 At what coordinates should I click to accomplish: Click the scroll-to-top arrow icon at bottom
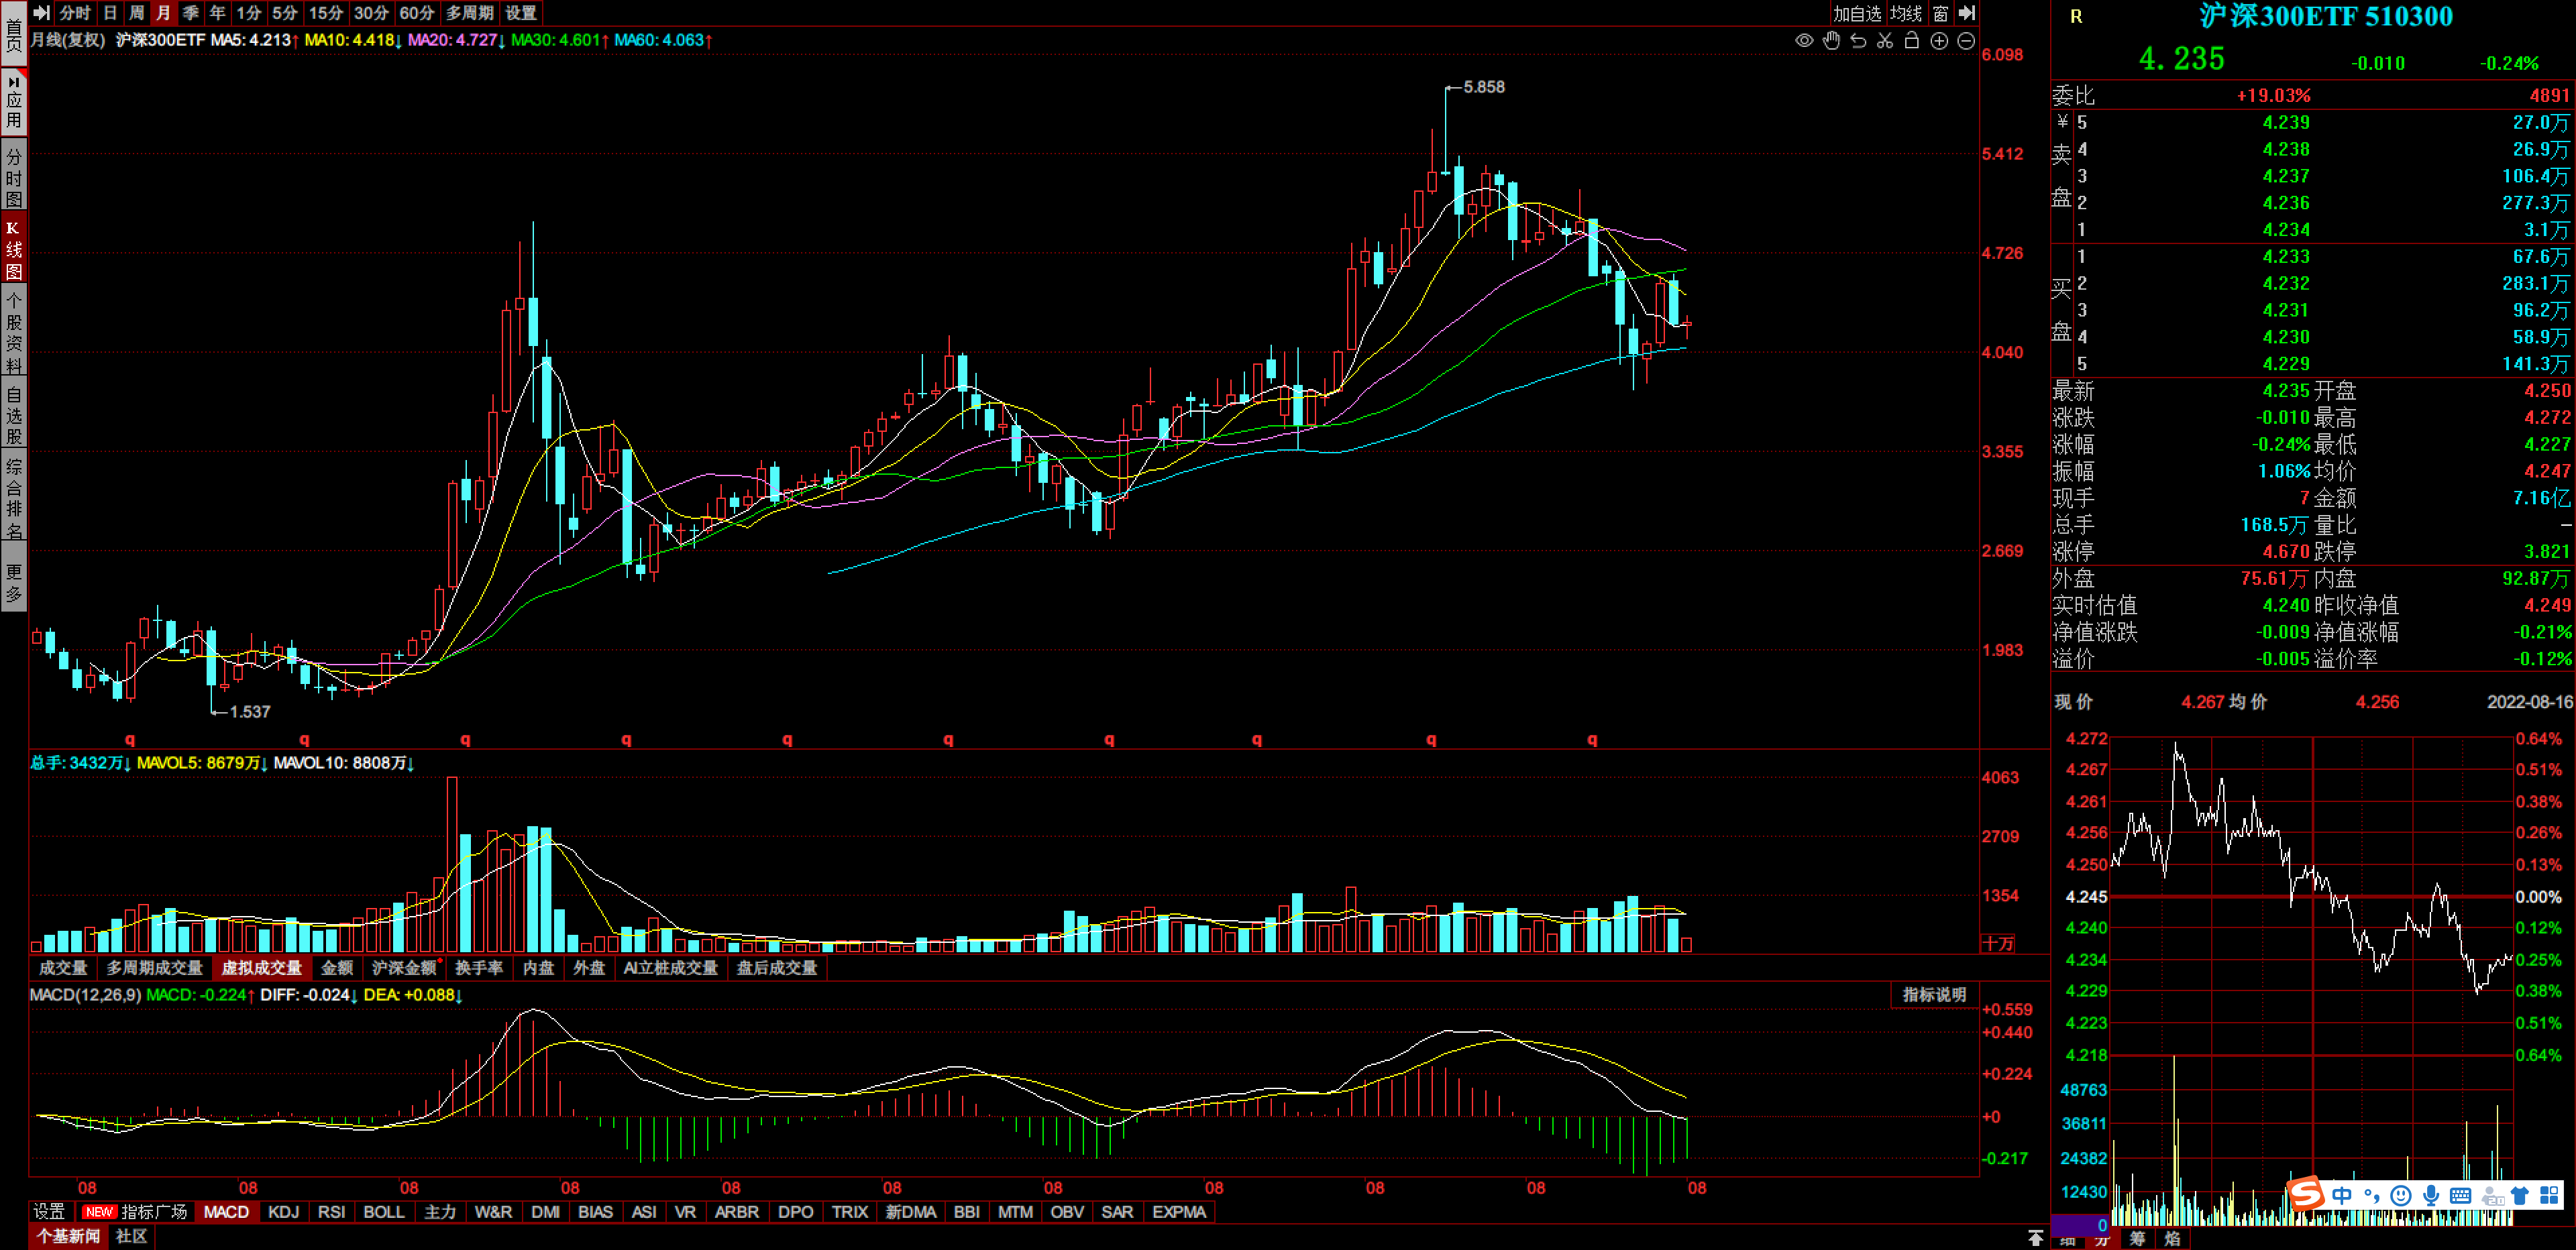point(2035,1238)
